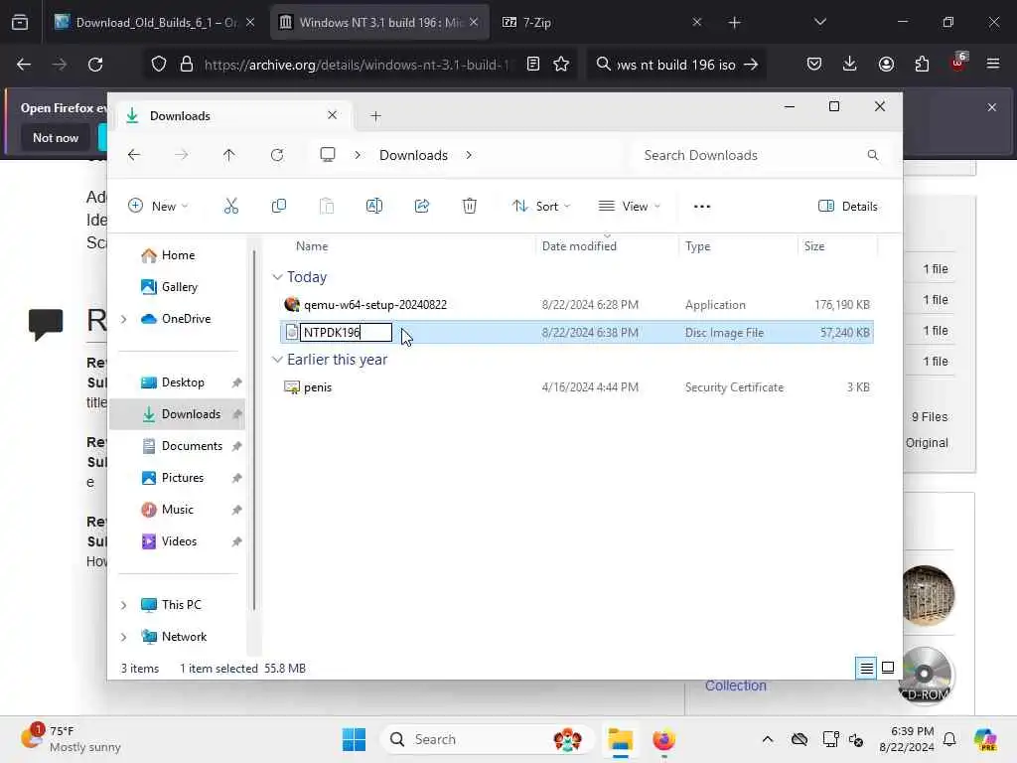The width and height of the screenshot is (1017, 763).
Task: Open File Explorer from the taskbar
Action: pyautogui.click(x=620, y=739)
